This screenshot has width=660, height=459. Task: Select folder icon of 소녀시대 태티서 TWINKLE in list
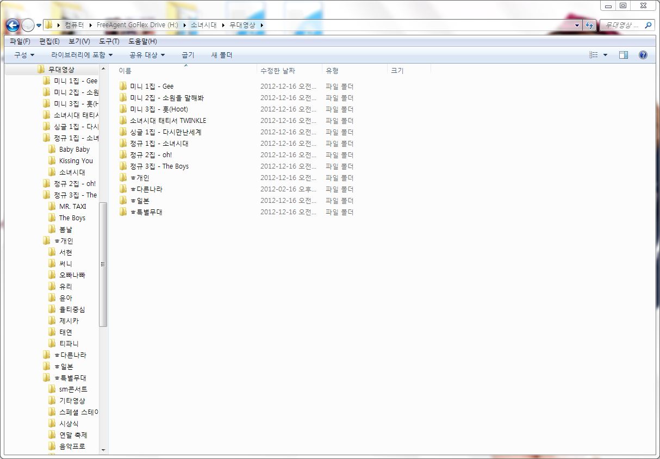pyautogui.click(x=123, y=120)
